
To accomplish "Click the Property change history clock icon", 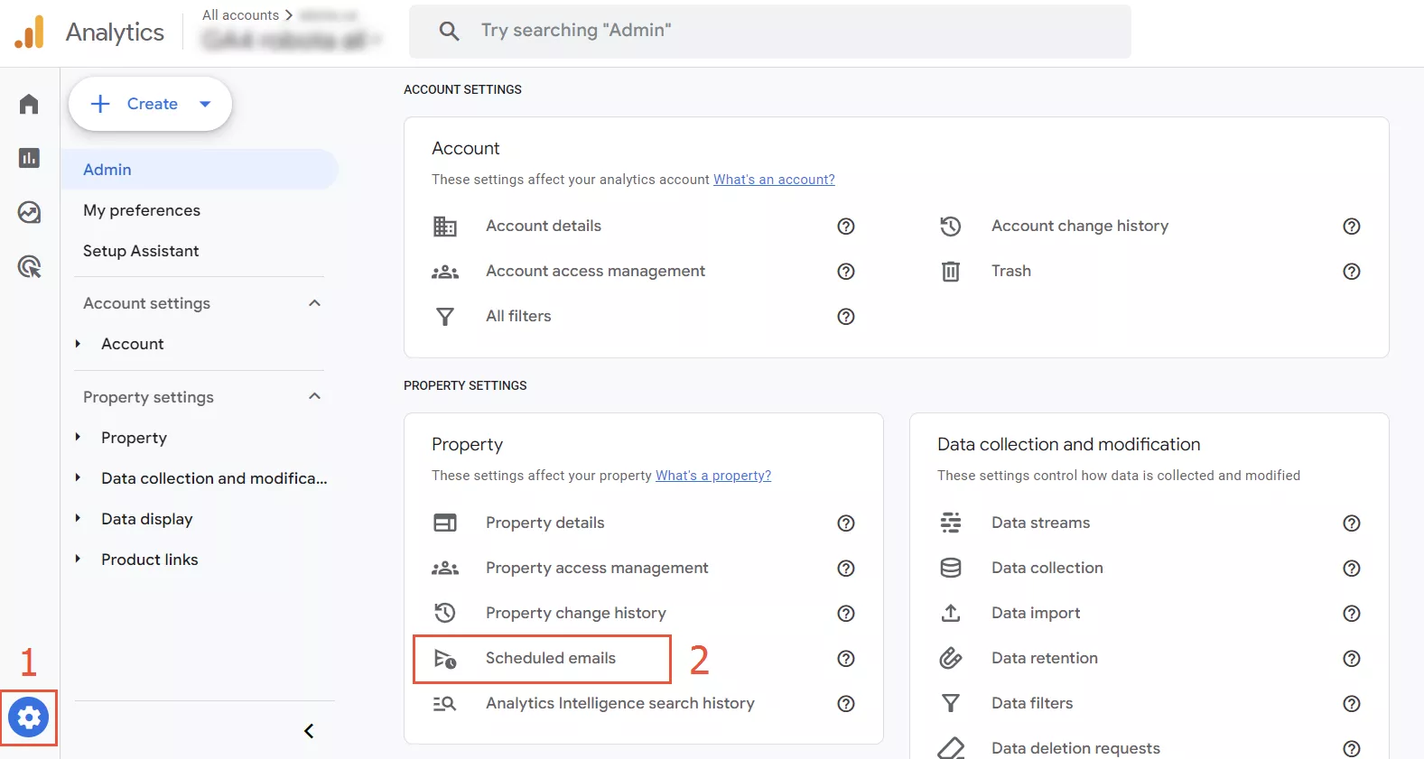I will coord(445,613).
